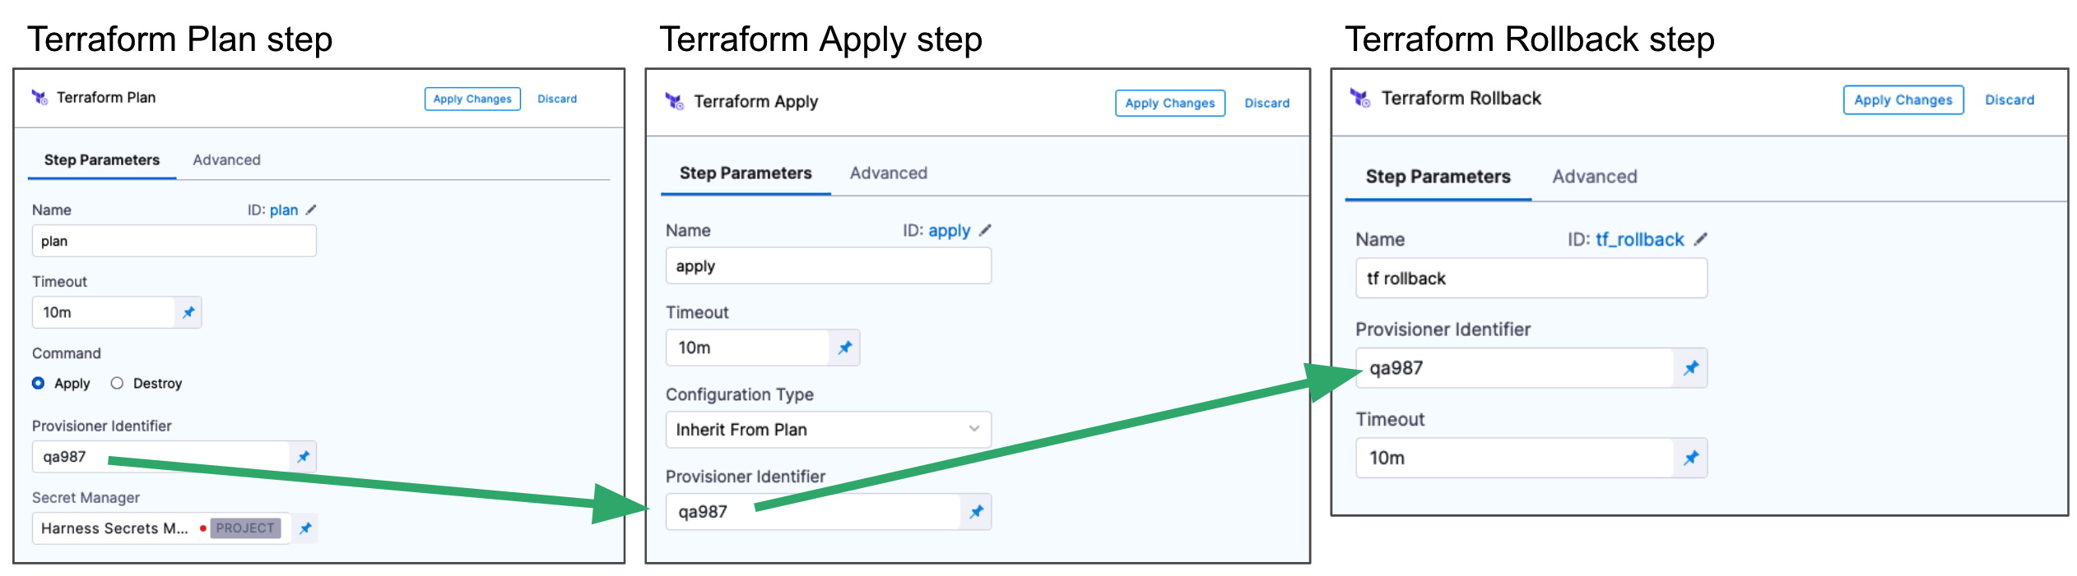The height and width of the screenshot is (576, 2077).
Task: Click Discard in the Terraform Plan panel
Action: click(x=557, y=99)
